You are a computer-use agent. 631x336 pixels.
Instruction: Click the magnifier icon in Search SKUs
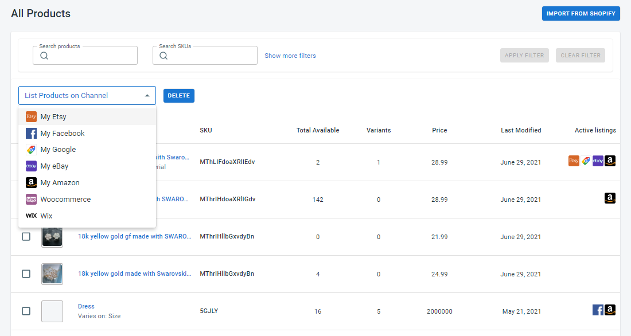[163, 56]
